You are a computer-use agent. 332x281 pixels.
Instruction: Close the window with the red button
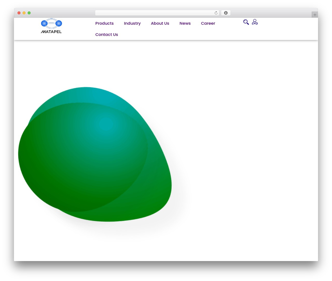tap(19, 13)
